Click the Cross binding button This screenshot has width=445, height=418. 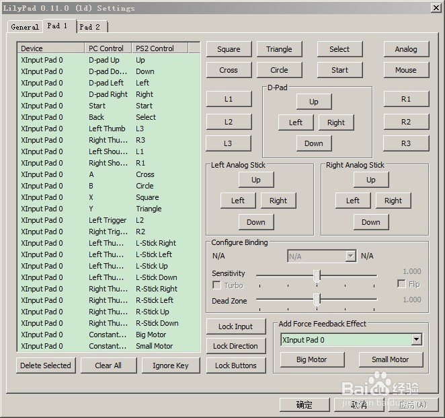tap(229, 70)
